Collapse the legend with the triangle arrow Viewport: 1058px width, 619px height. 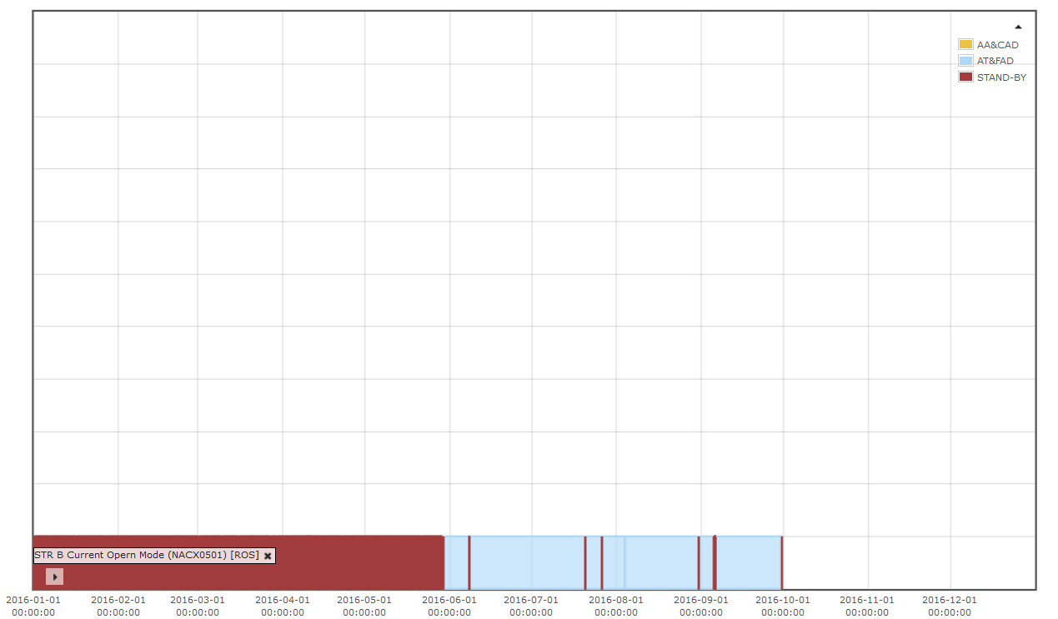(x=1018, y=27)
